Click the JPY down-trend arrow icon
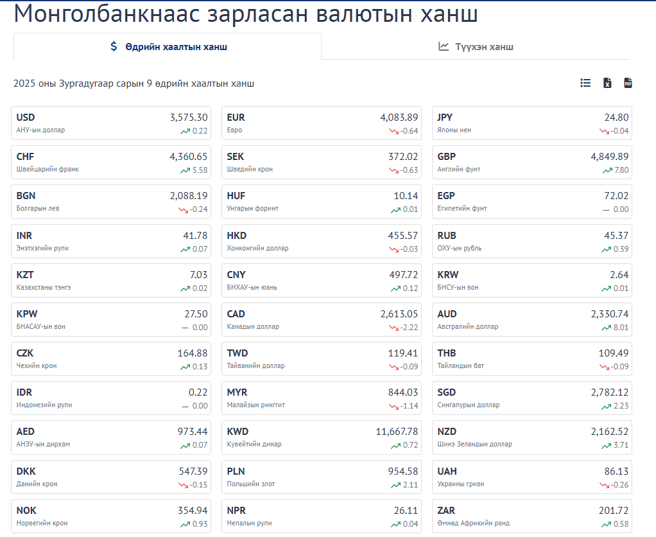Viewport: 656px width, 537px height. (x=604, y=132)
